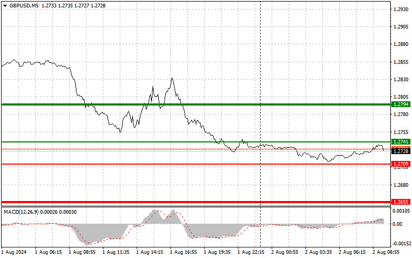This screenshot has height=258, width=412.
Task: Select the 1.2755 price scale value
Action: point(401,132)
